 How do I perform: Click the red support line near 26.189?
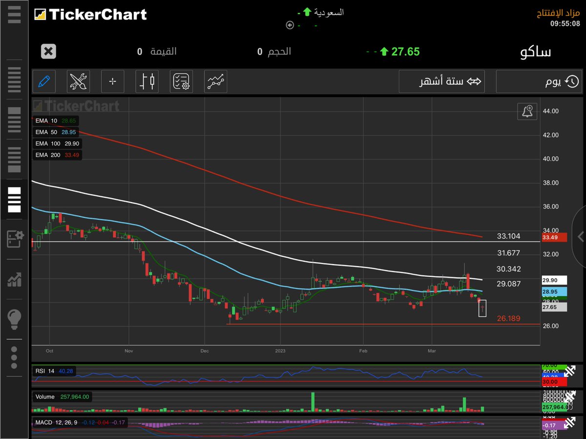383,324
